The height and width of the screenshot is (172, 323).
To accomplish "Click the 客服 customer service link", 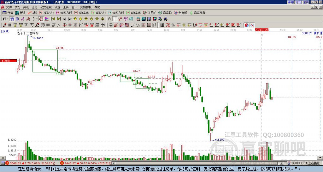I will (x=291, y=2).
